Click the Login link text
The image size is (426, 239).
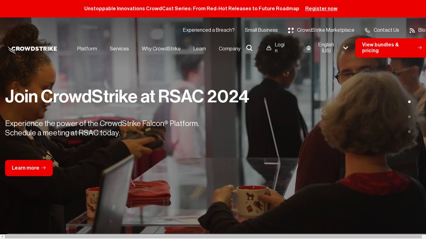(x=279, y=48)
